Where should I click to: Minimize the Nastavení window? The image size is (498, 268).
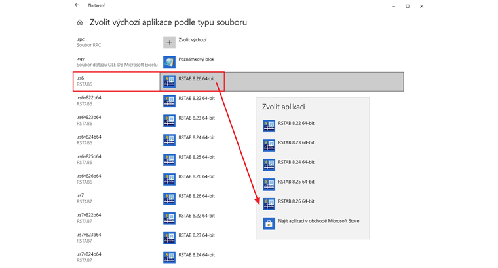click(x=394, y=6)
